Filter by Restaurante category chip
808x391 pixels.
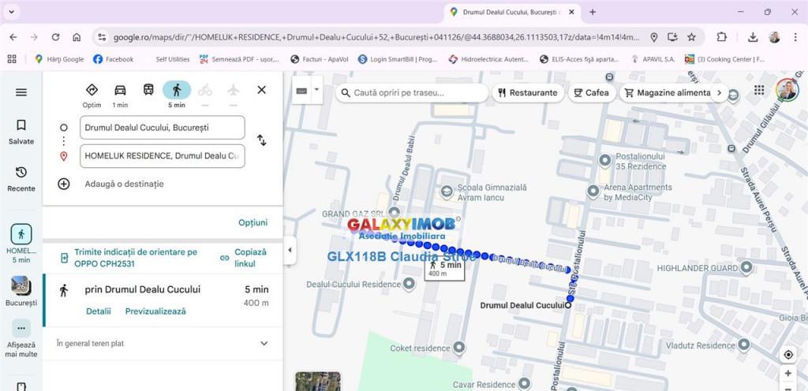[x=528, y=93]
